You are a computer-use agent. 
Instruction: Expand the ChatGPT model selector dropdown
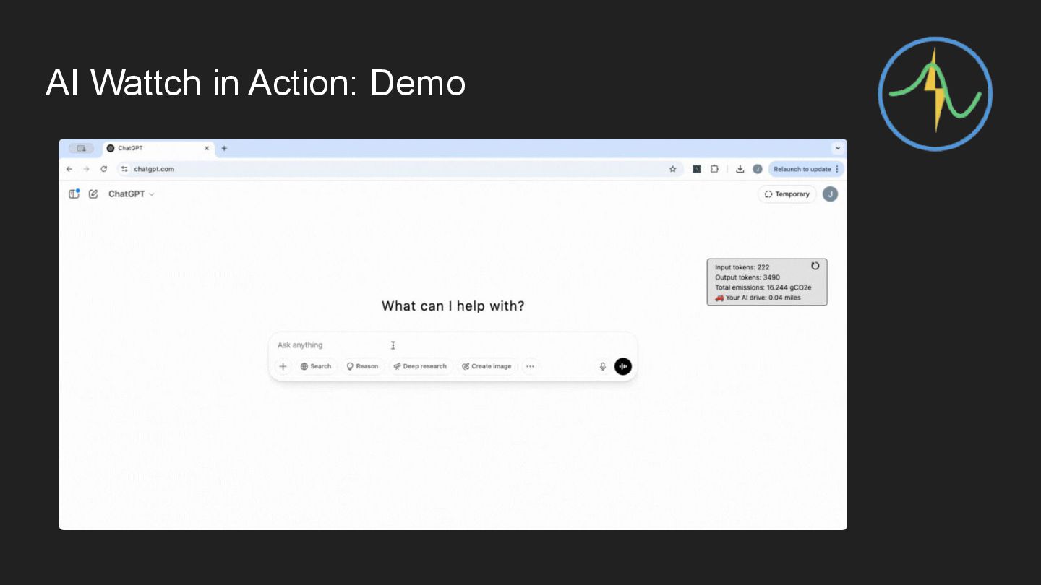(x=132, y=194)
